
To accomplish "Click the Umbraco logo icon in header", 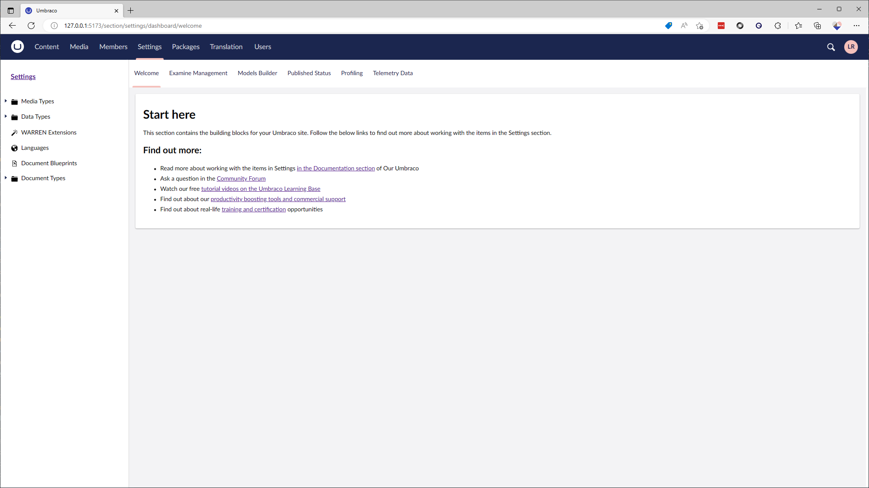I will click(x=18, y=47).
